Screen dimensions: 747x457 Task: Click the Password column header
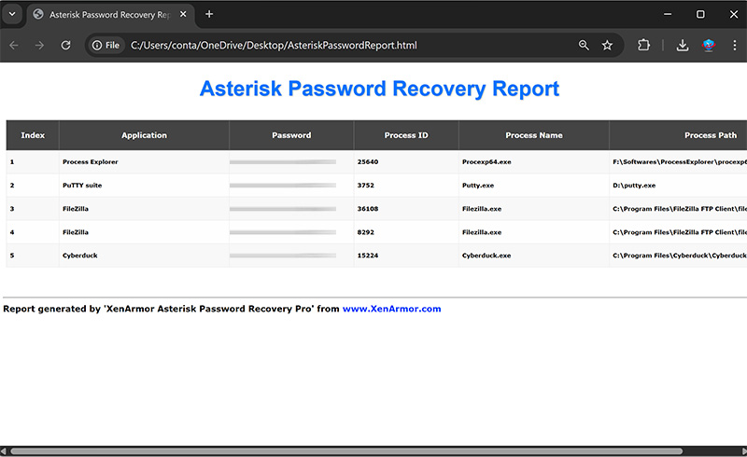pos(291,135)
